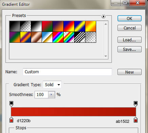Select the Violet, Orange gradient preset
This screenshot has width=148, height=133.
click(x=58, y=26)
